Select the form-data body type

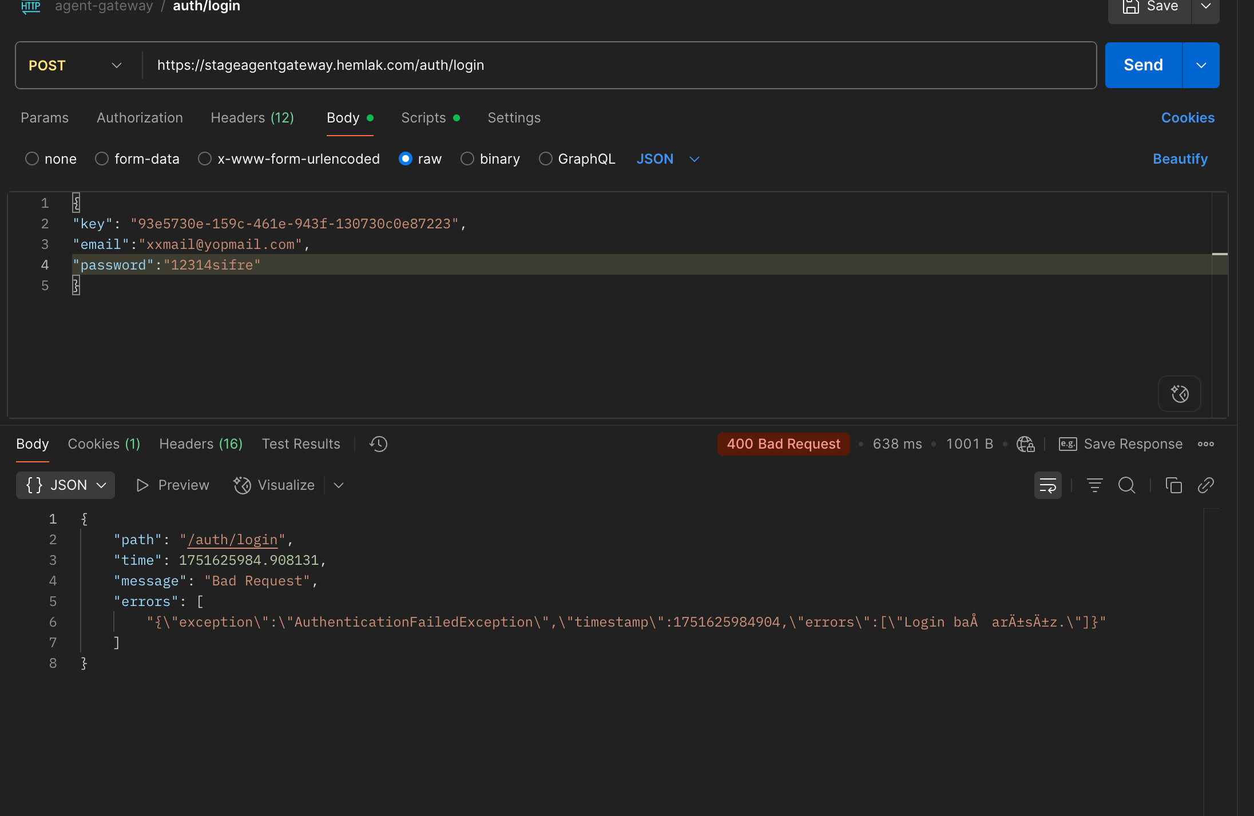(x=102, y=159)
